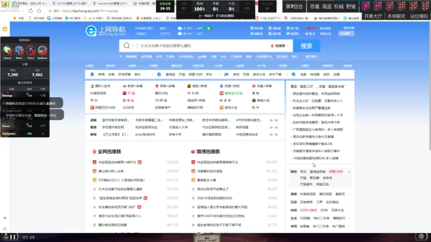Open the search engine selector dropdown
The height and width of the screenshot is (242, 431).
coord(128,46)
